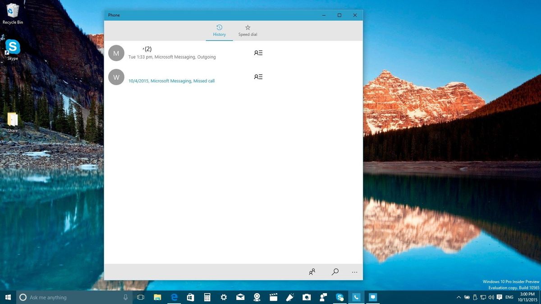
Task: Open Skype from the taskbar
Action: point(339,297)
